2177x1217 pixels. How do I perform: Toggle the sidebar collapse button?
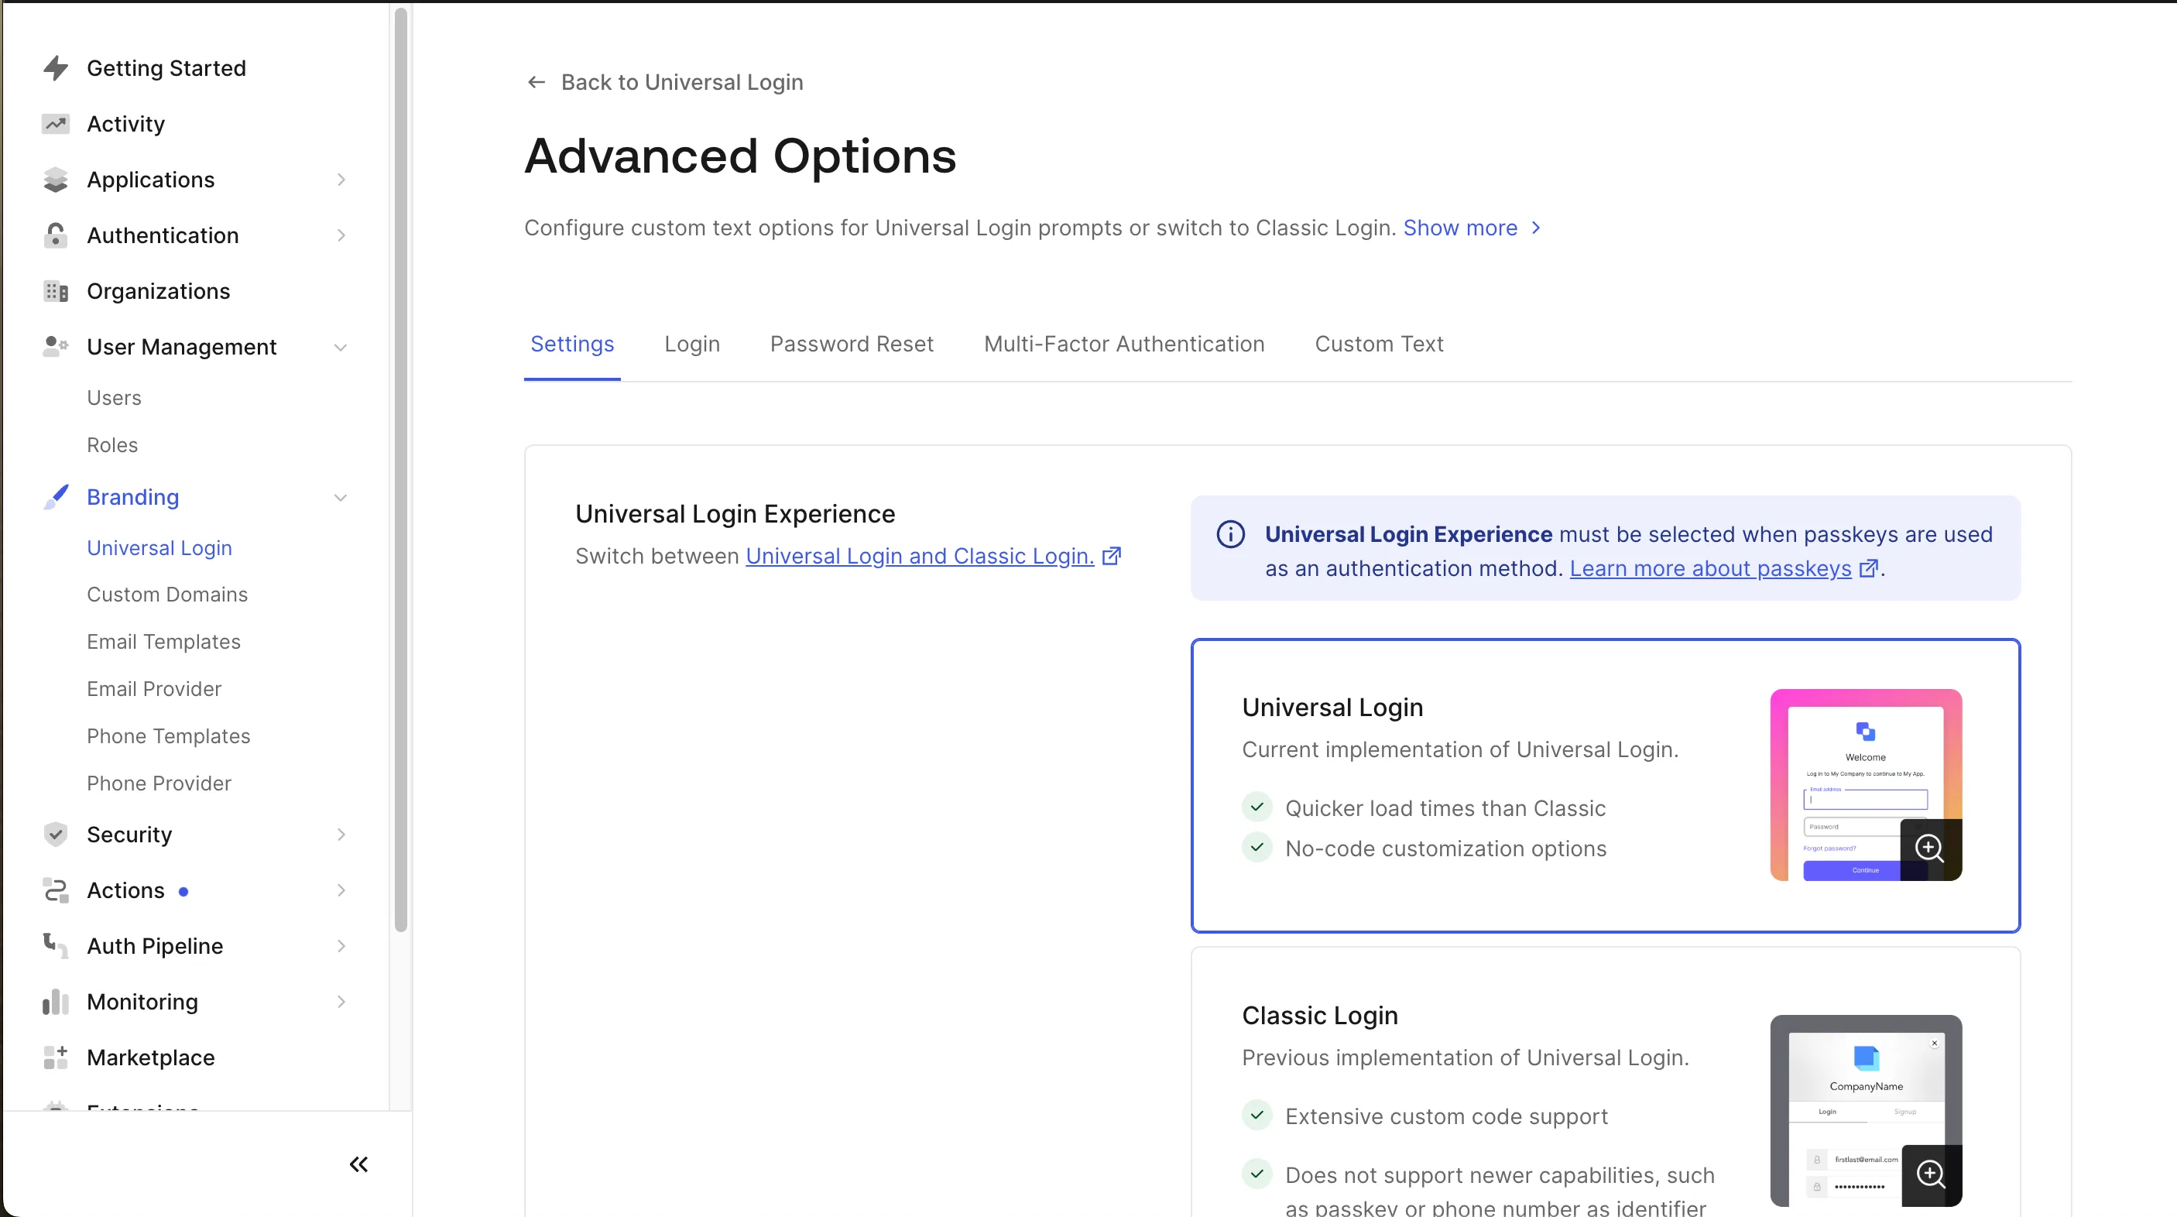click(359, 1164)
